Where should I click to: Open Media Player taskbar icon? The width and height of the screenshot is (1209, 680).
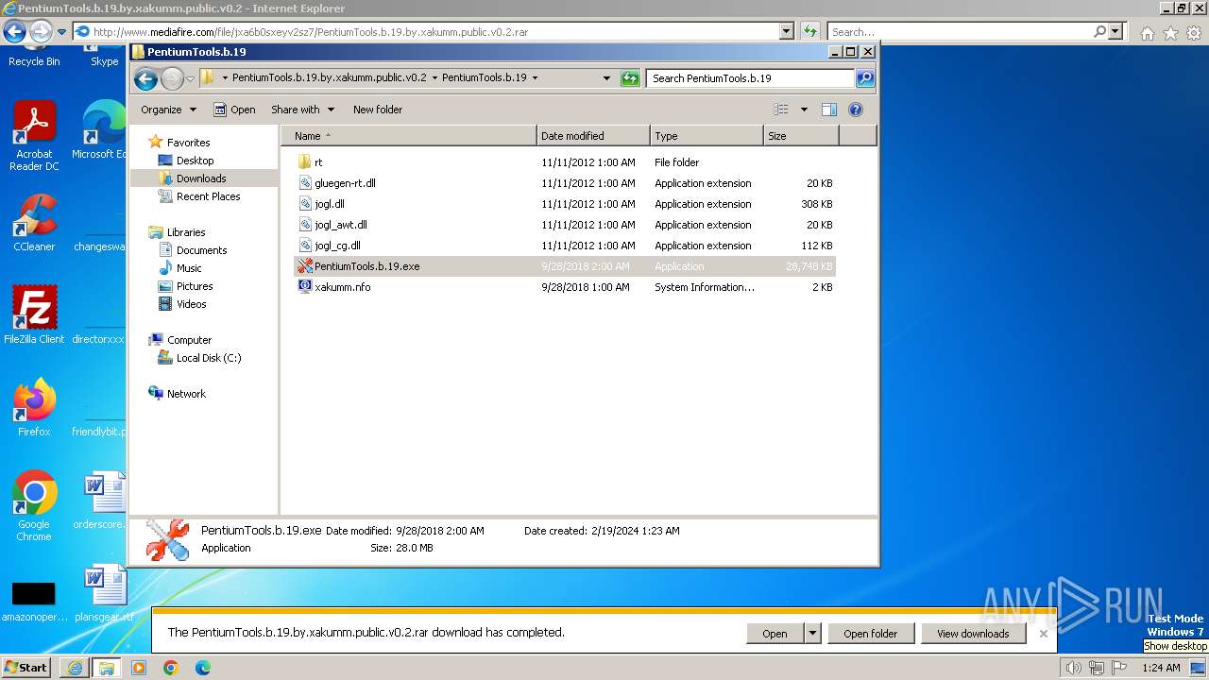139,668
